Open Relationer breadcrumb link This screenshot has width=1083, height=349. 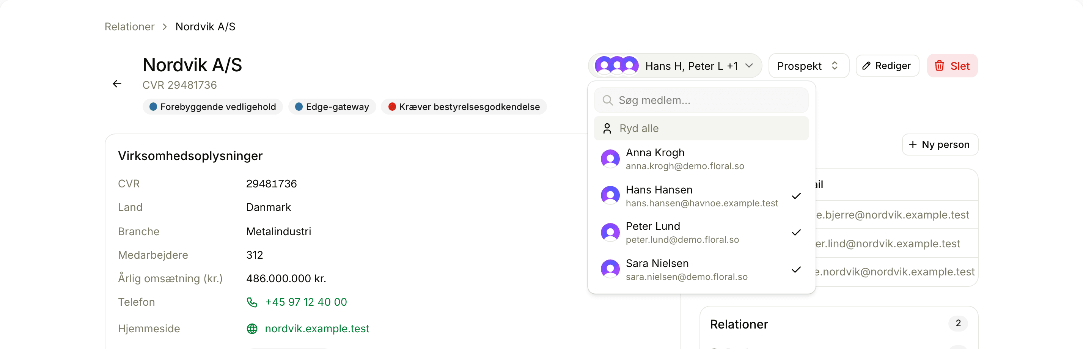(129, 27)
